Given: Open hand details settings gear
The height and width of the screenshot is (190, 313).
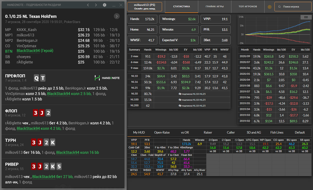Looking at the screenshot, I should (104, 4).
